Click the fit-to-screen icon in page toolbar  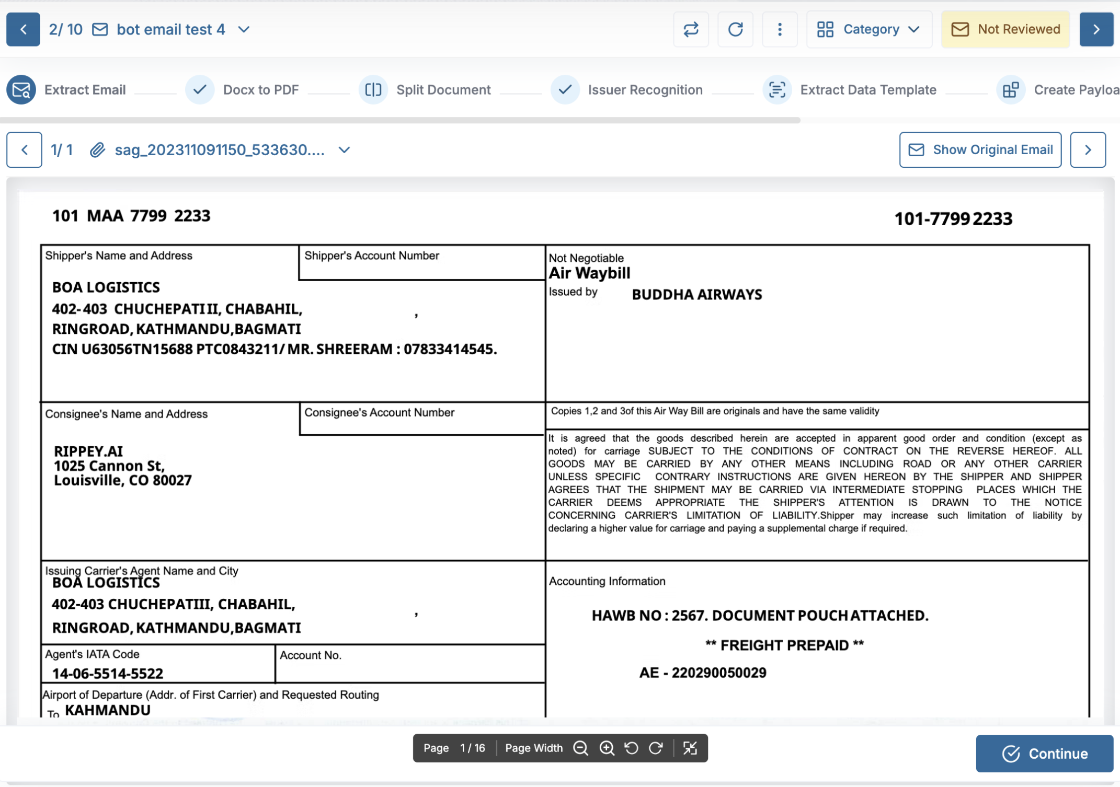[x=690, y=748]
